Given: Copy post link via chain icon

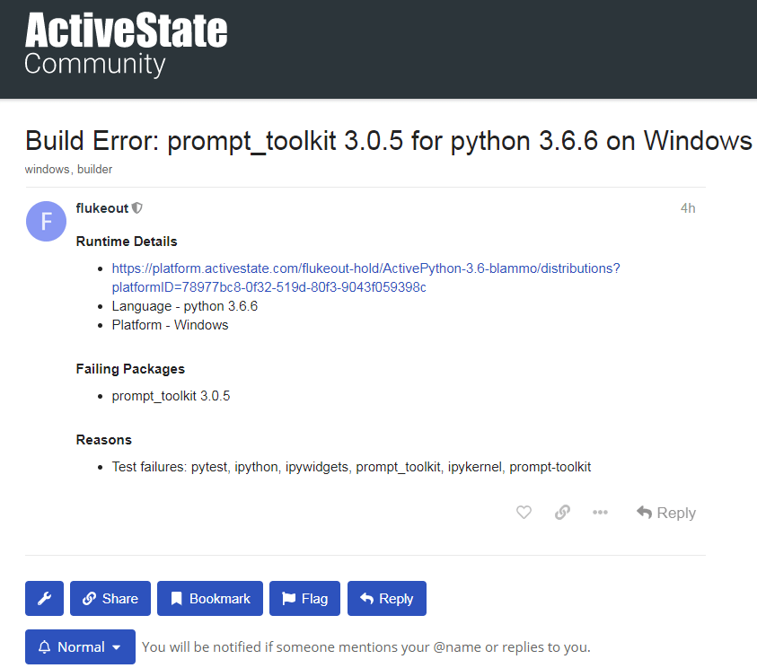Looking at the screenshot, I should 562,512.
